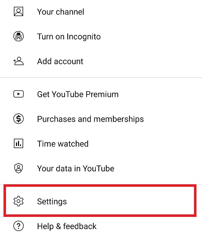
Task: Tap the YouTube Premium play icon
Action: point(19,94)
